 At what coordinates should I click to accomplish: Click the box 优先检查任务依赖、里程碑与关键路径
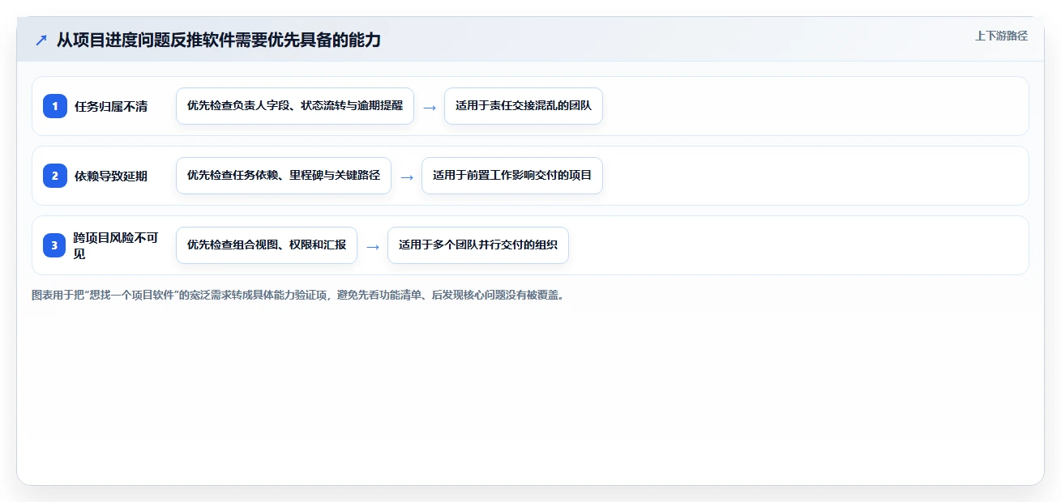click(x=284, y=176)
